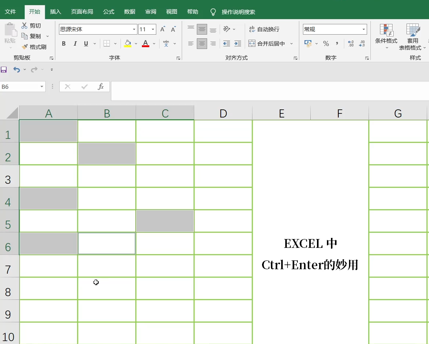429x344 pixels.
Task: Expand font color dropdown arrow
Action: [154, 43]
